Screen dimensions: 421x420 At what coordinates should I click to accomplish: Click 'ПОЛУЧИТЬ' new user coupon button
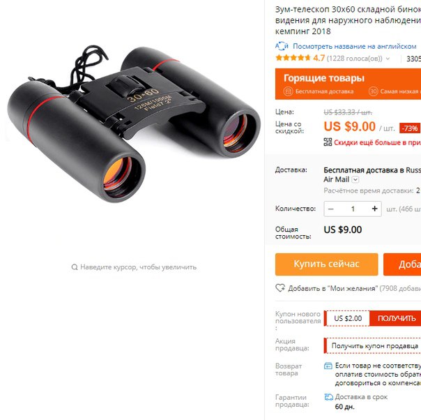coord(395,318)
